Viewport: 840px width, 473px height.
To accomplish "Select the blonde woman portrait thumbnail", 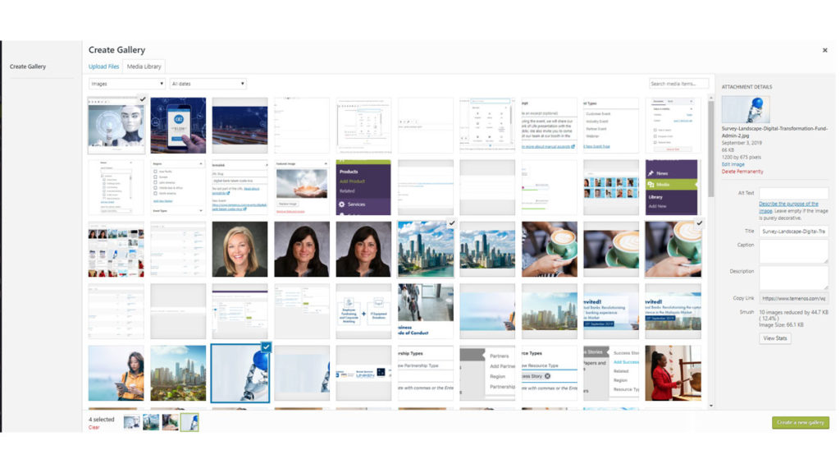I will pos(240,249).
